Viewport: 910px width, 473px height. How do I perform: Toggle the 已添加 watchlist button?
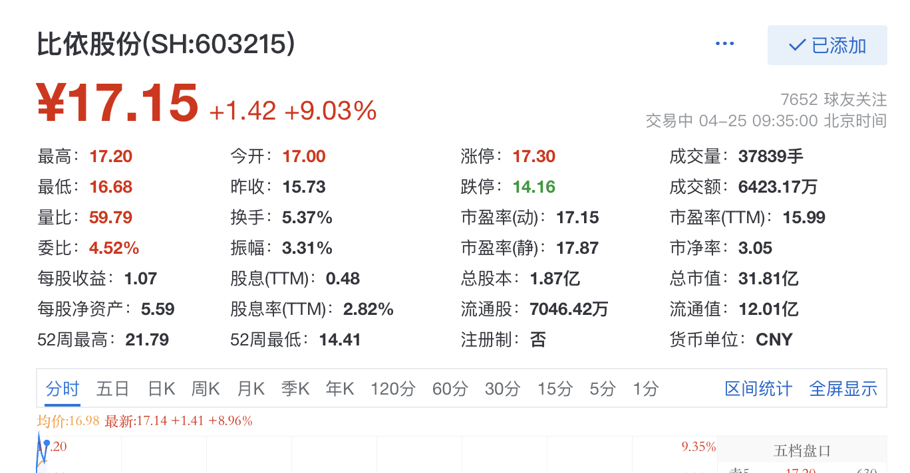click(827, 45)
